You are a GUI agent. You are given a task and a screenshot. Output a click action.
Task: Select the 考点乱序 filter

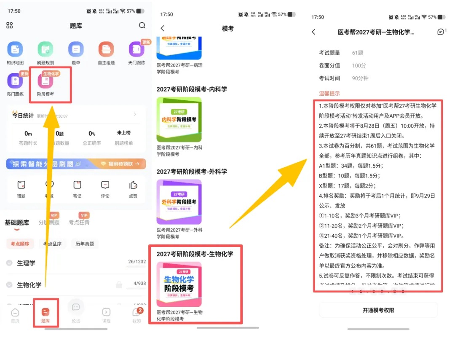point(53,244)
